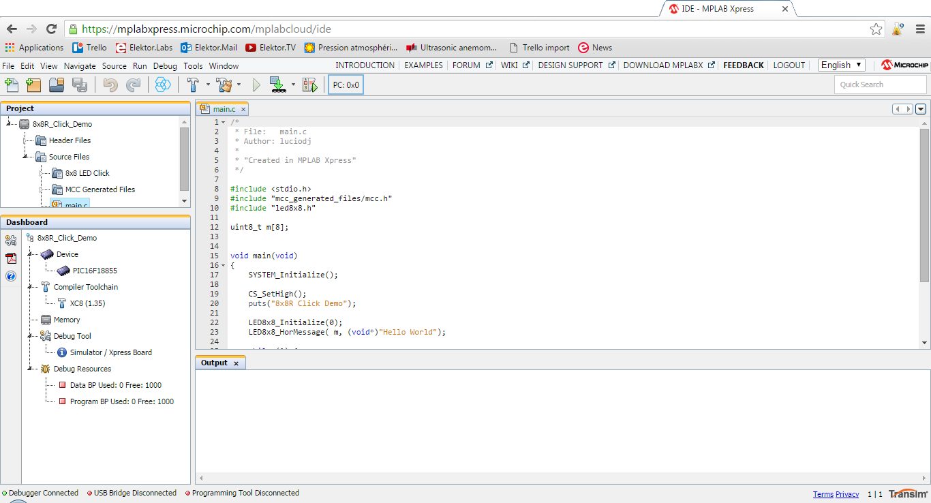
Task: Click the Microchip logo
Action: pos(904,65)
